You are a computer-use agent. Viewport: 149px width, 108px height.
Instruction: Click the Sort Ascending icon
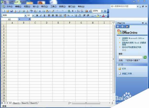click(x=78, y=11)
